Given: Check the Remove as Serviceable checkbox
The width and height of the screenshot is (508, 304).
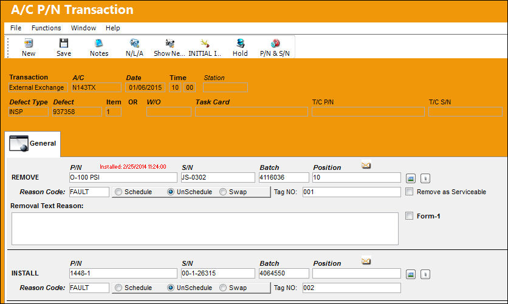Looking at the screenshot, I should tap(409, 192).
